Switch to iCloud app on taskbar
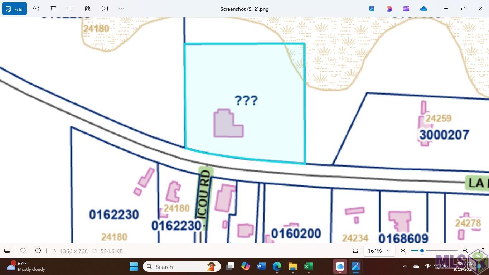The height and width of the screenshot is (275, 489). (340, 266)
